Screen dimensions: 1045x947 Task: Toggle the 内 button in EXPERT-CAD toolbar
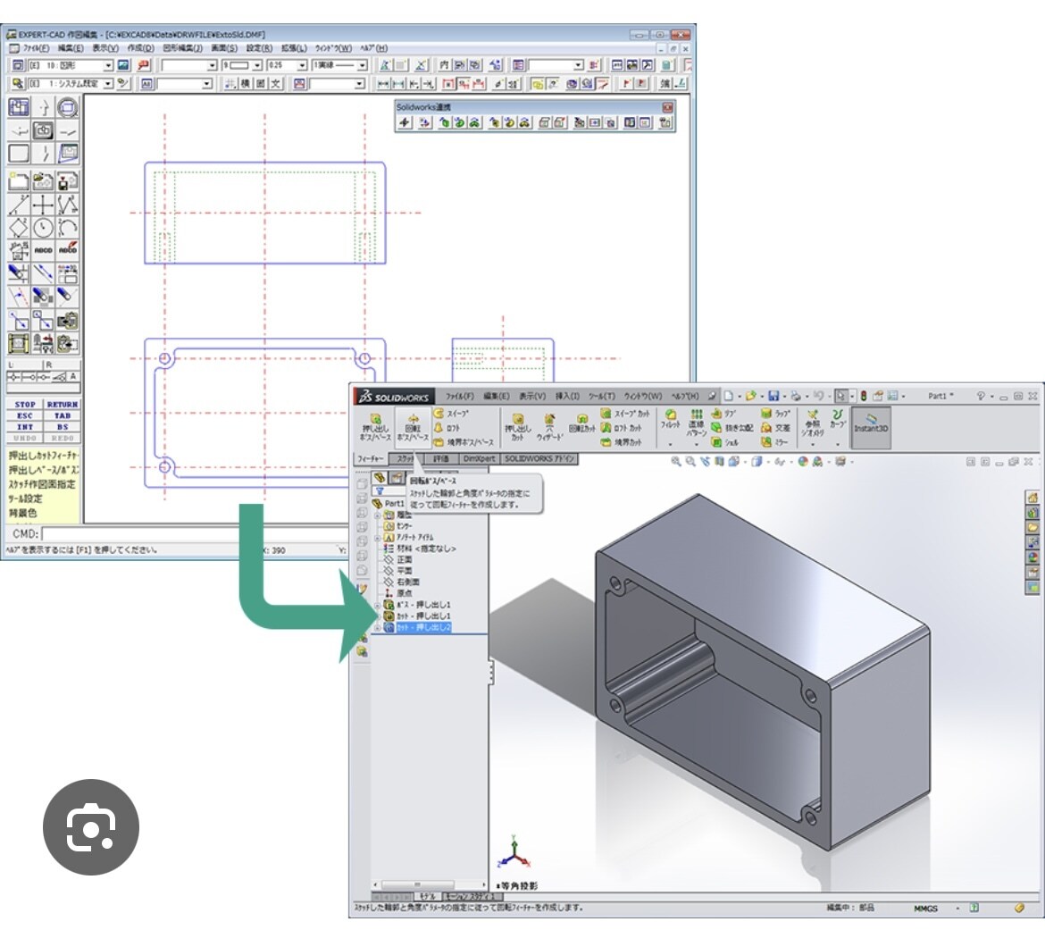click(x=444, y=65)
